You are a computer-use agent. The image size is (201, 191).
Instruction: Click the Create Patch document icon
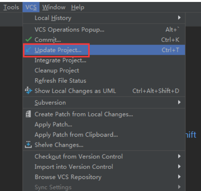[x=28, y=114]
